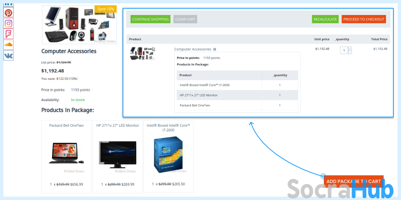The width and height of the screenshot is (401, 200).
Task: Click the bold $1,192.48 package price
Action: [52, 71]
